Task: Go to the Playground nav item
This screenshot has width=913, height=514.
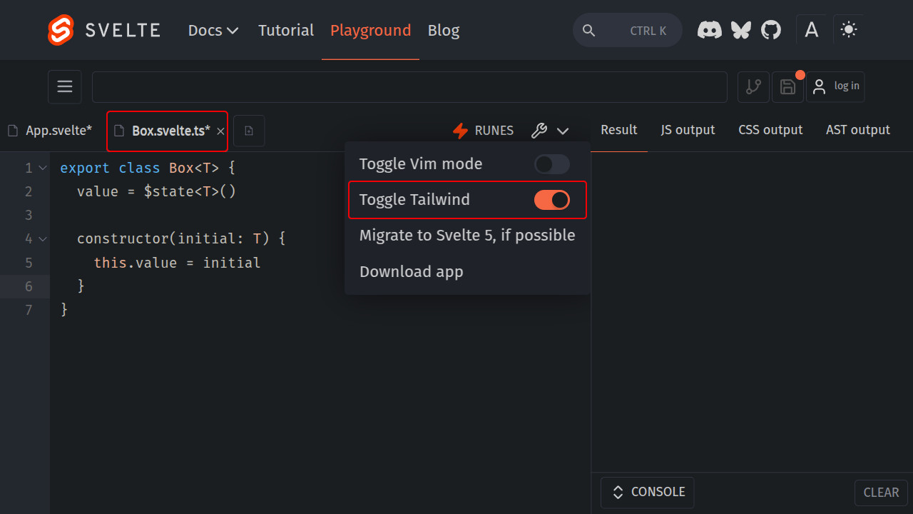Action: coord(370,30)
